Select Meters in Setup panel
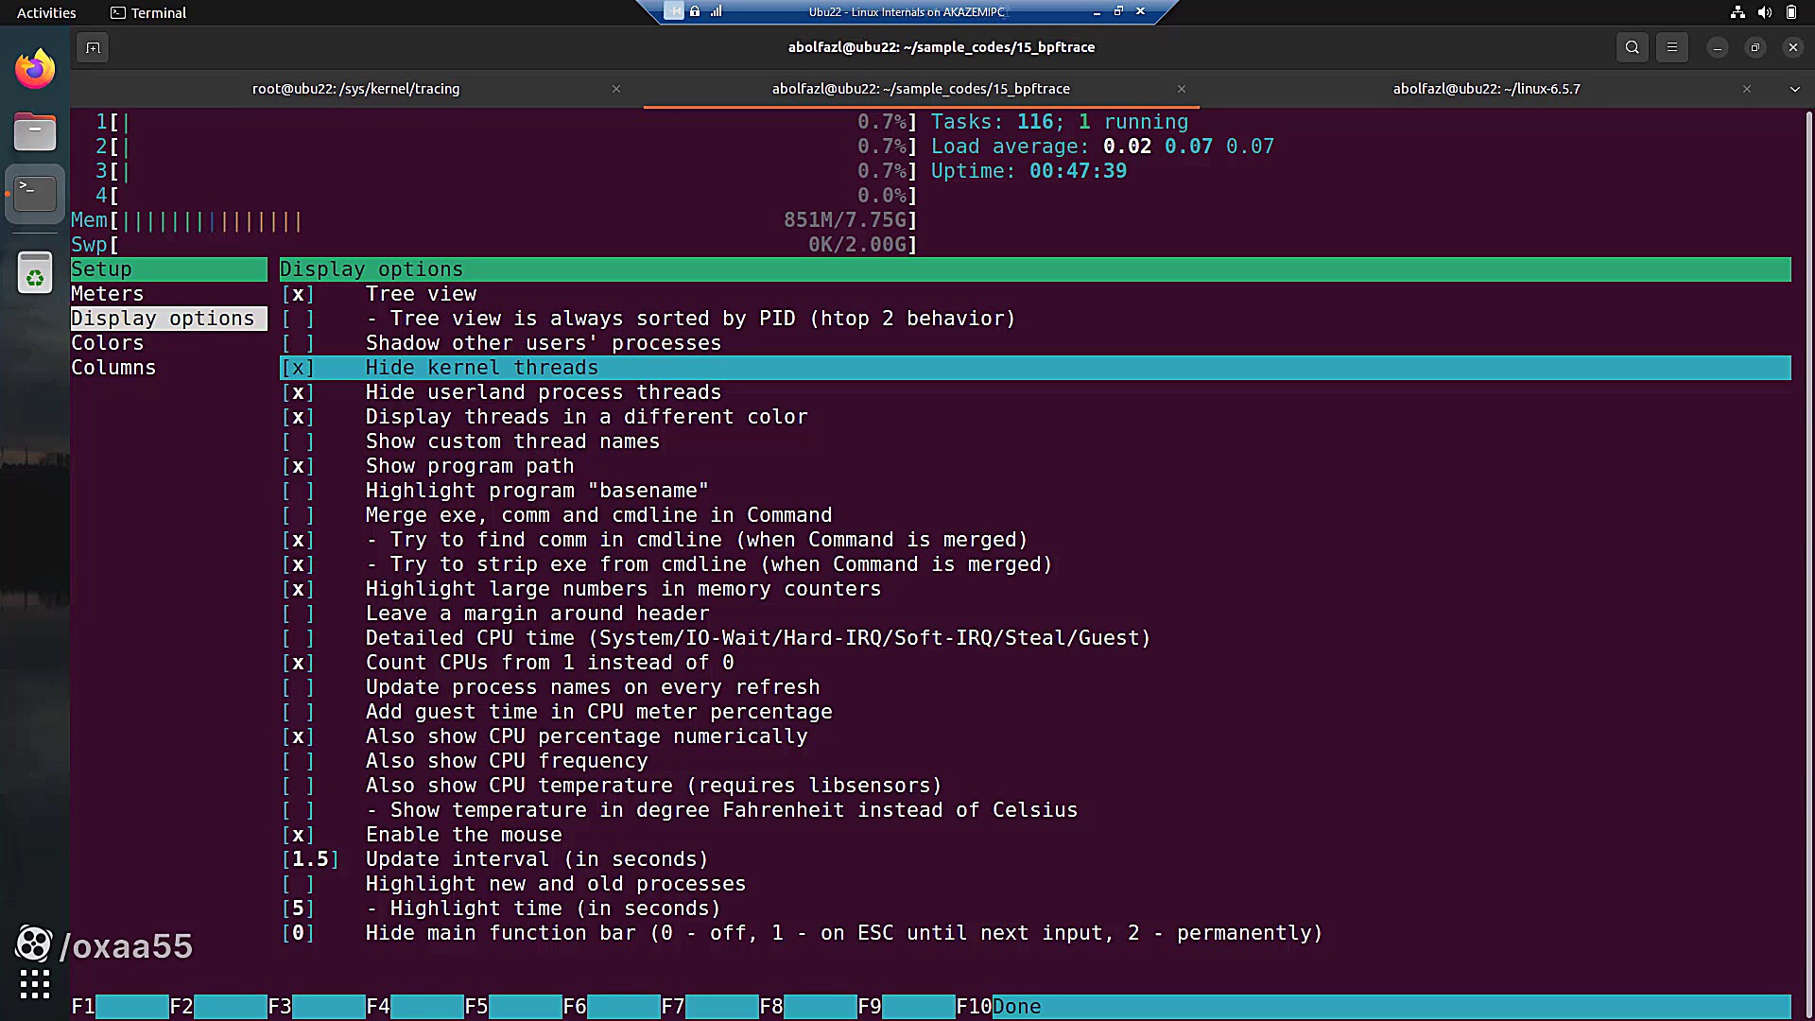Image resolution: width=1815 pixels, height=1021 pixels. [x=108, y=294]
